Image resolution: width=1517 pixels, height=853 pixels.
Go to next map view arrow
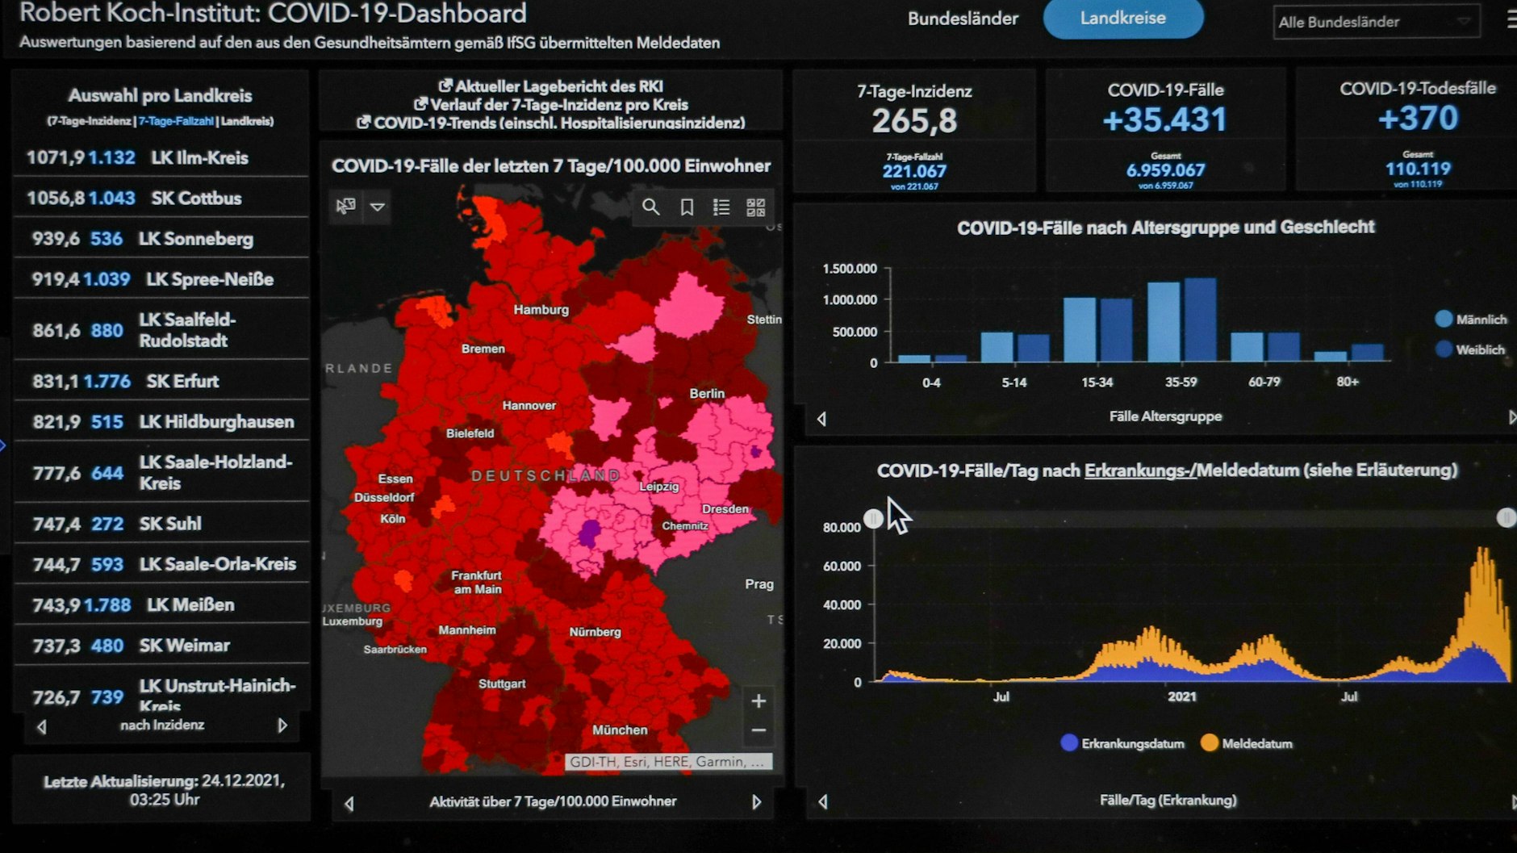756,802
